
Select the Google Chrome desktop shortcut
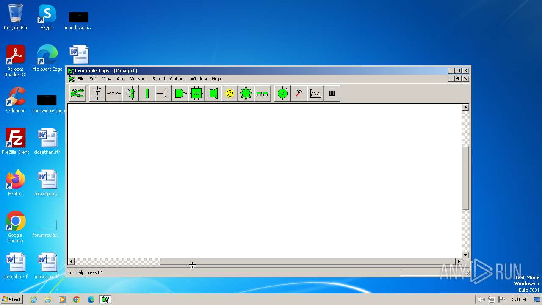pyautogui.click(x=15, y=227)
